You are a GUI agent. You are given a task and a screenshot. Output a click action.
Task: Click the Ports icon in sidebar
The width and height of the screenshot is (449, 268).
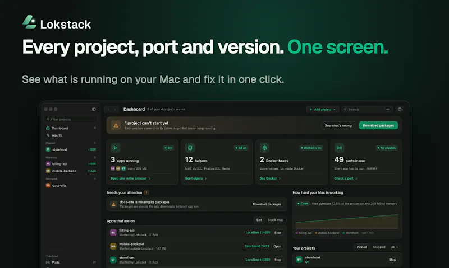48,262
